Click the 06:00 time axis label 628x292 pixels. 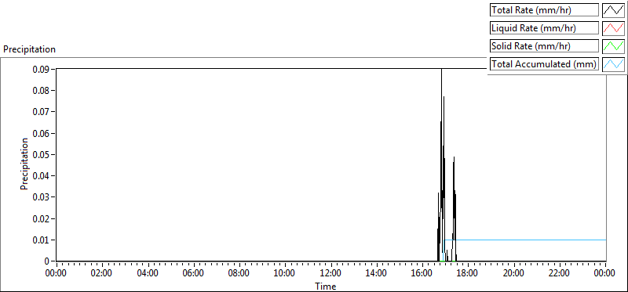pyautogui.click(x=193, y=273)
